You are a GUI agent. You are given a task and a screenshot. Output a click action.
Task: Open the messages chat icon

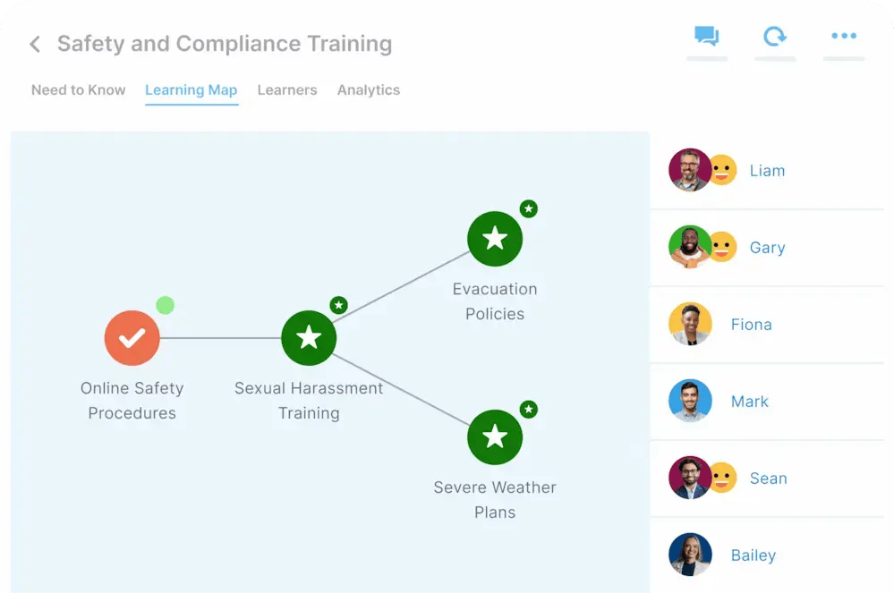706,36
